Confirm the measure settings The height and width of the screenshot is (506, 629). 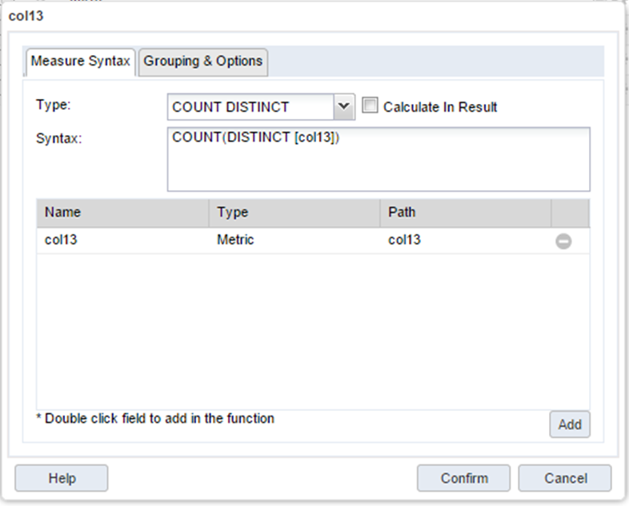[463, 478]
